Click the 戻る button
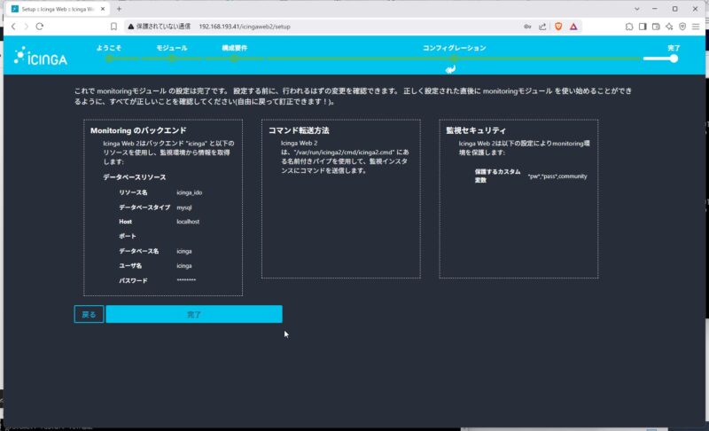This screenshot has width=709, height=431. (89, 314)
